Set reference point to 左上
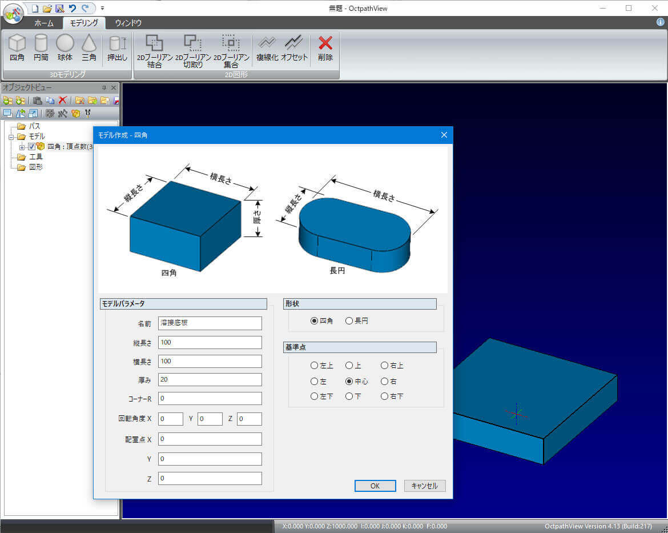Image resolution: width=668 pixels, height=533 pixels. click(315, 366)
